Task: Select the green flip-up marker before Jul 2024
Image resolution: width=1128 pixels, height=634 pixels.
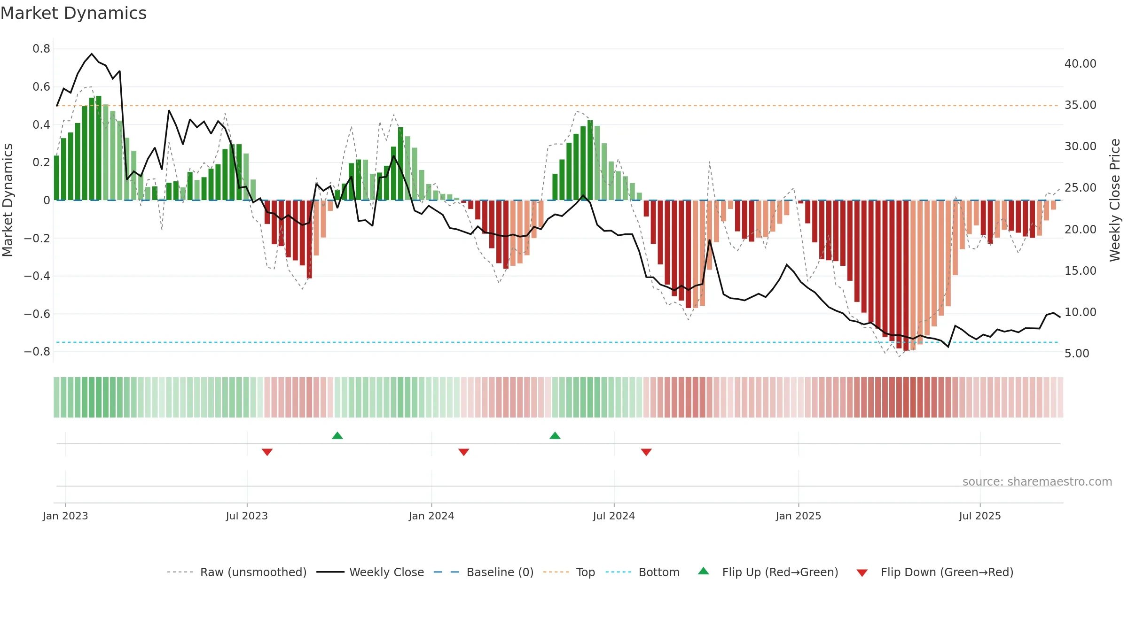Action: 555,435
